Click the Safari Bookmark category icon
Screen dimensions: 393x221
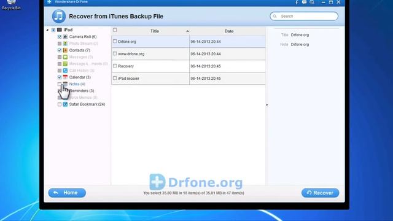(65, 104)
